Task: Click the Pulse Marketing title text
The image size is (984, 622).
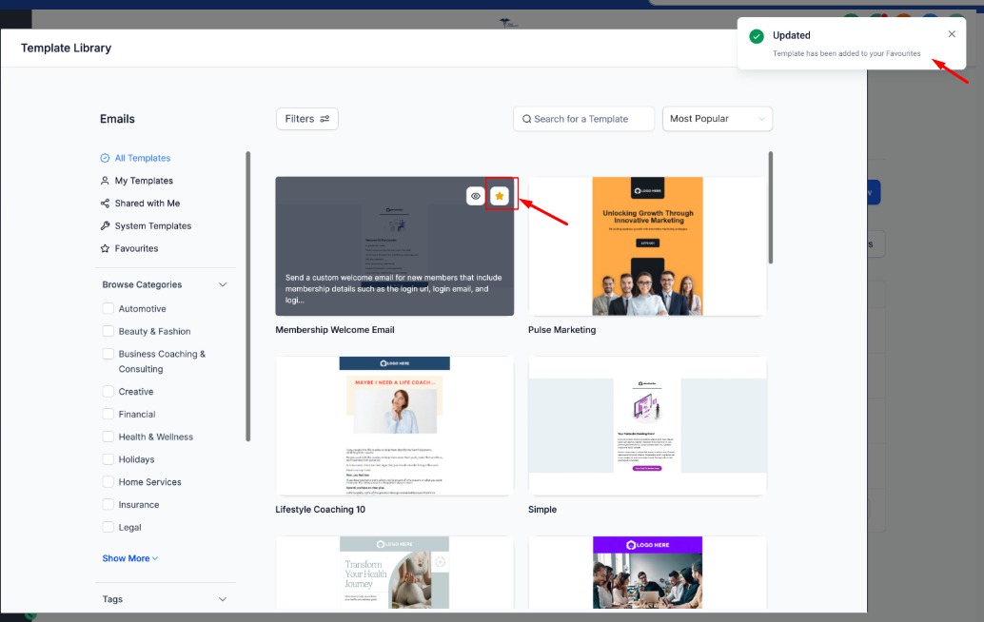Action: pos(561,330)
